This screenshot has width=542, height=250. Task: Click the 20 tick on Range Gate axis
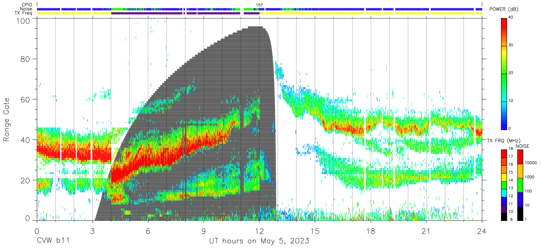[x=25, y=180]
